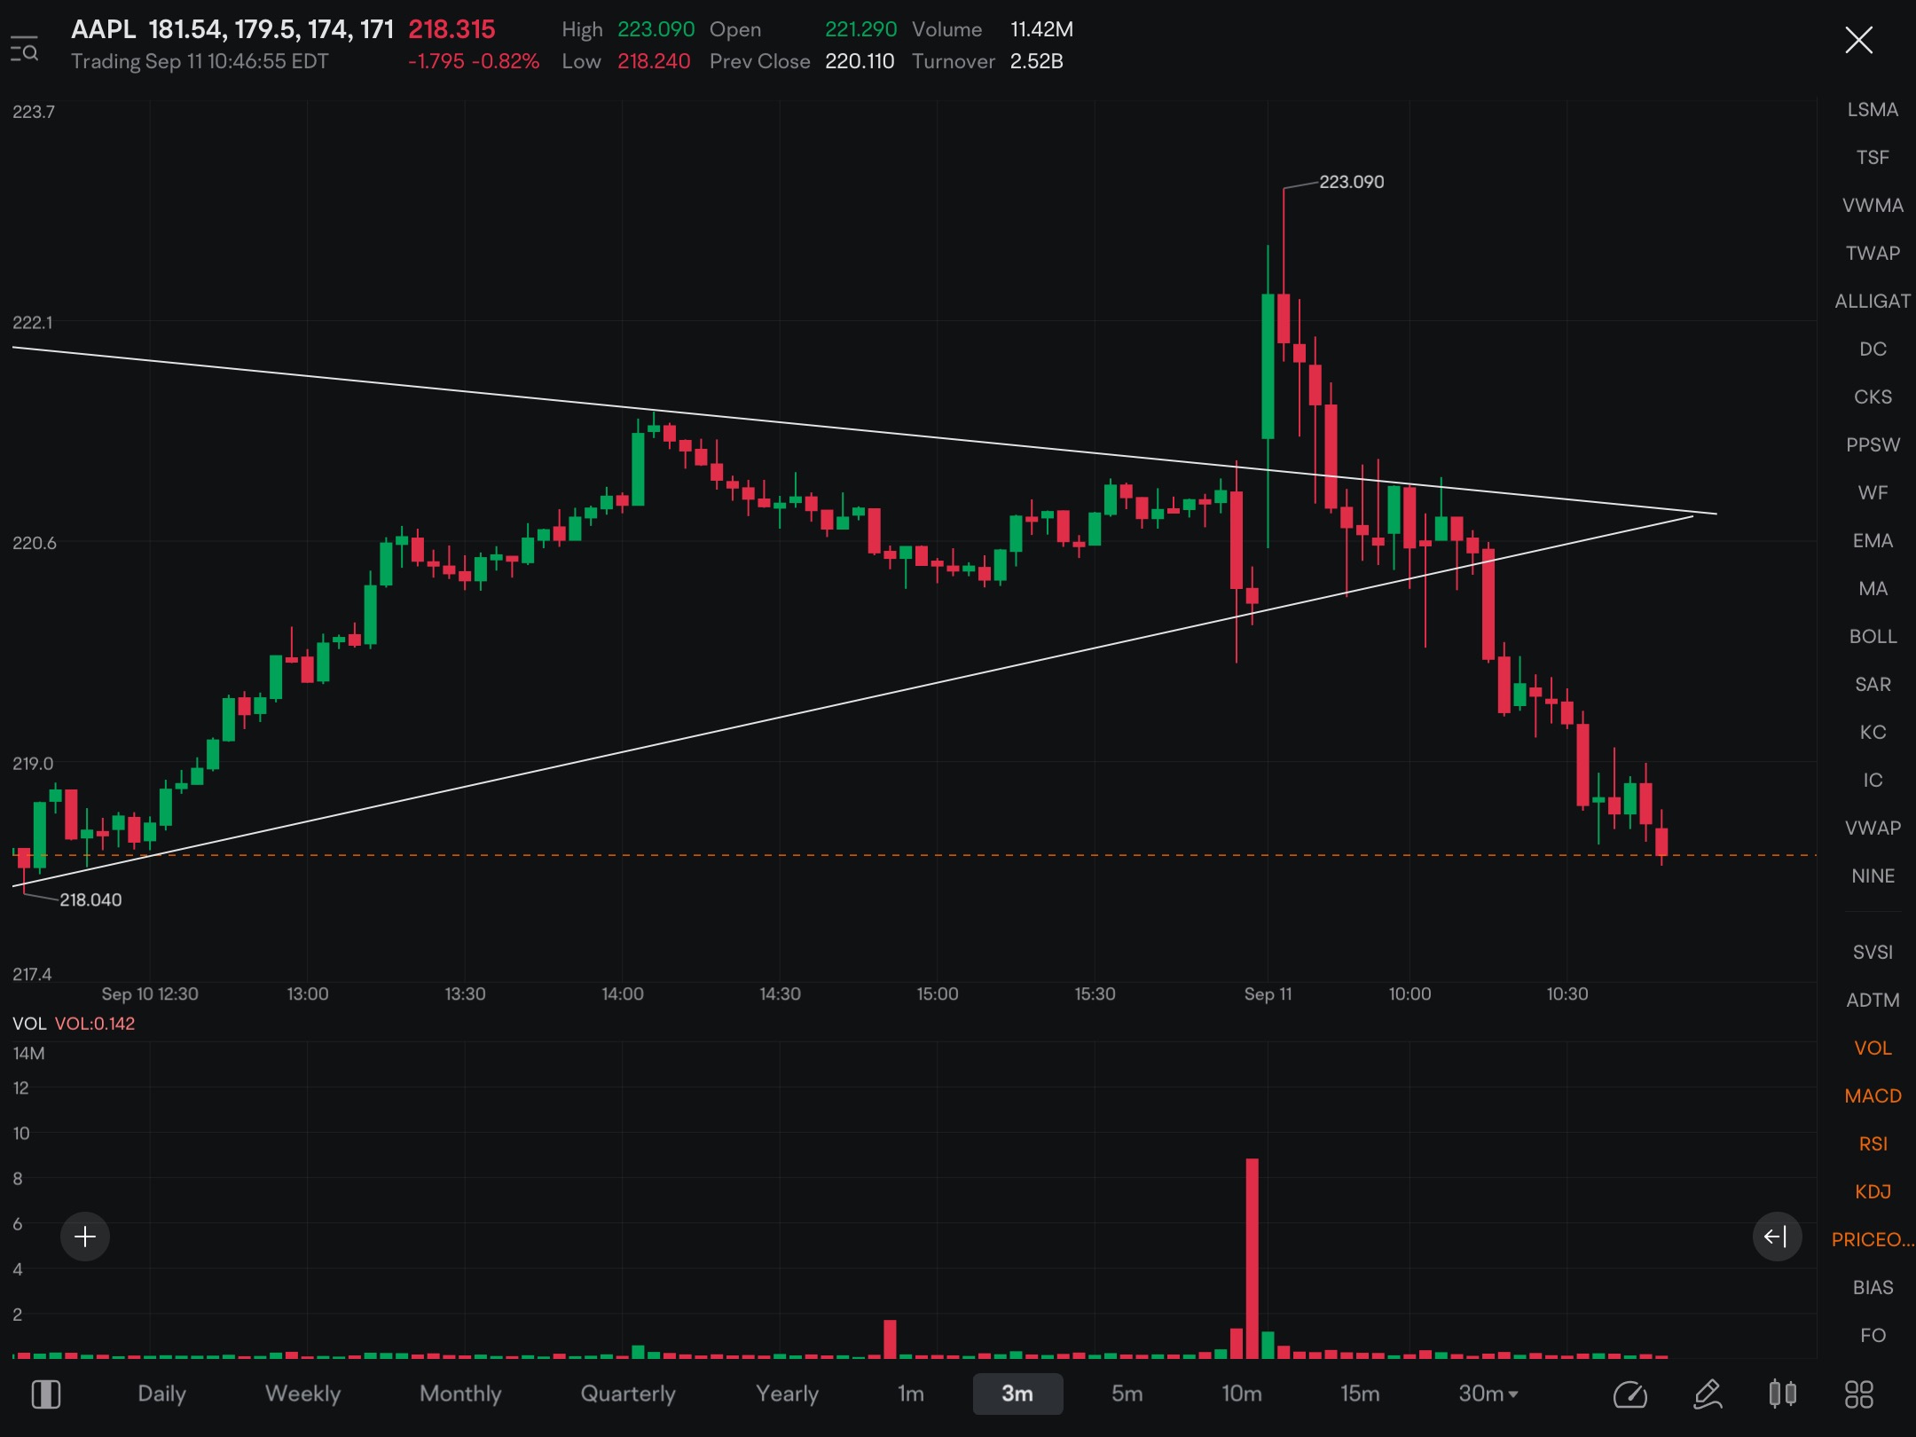Image resolution: width=1916 pixels, height=1437 pixels.
Task: Open the stock search list icon
Action: (24, 49)
